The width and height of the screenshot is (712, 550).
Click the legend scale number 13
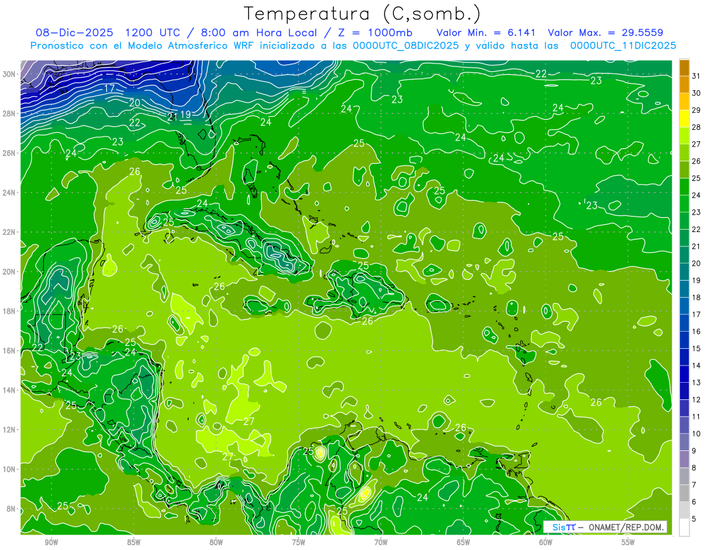tap(697, 383)
